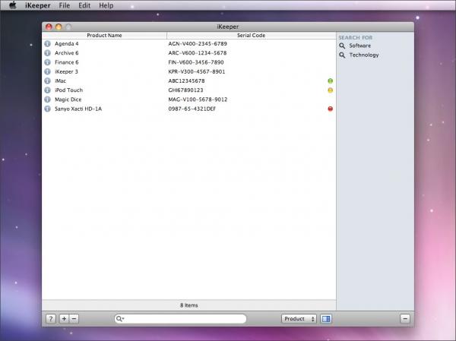This screenshot has width=456, height=341.
Task: Click serial code KPR-V300-4567-8901
Action: pos(197,71)
